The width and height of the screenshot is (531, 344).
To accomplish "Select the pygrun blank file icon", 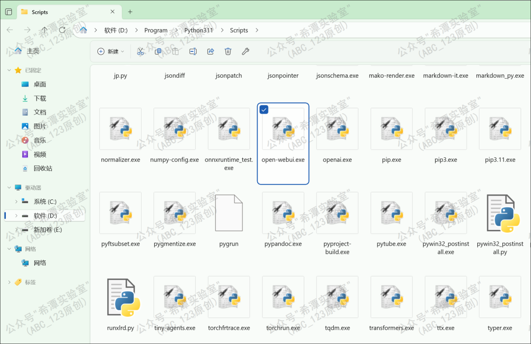I will click(x=229, y=213).
